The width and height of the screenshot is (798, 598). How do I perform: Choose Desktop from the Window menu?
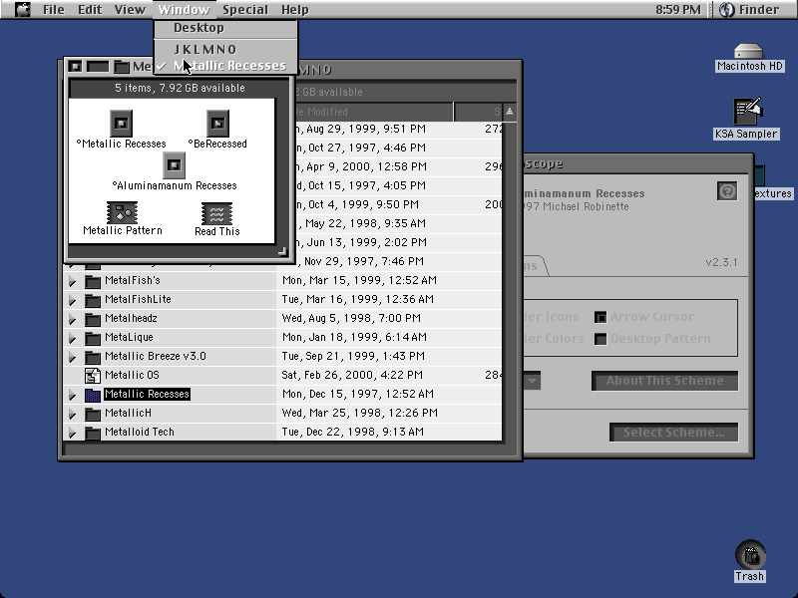pos(226,28)
